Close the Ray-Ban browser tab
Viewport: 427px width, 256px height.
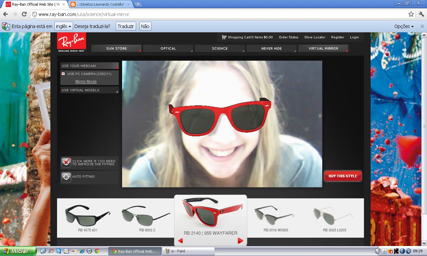point(64,4)
